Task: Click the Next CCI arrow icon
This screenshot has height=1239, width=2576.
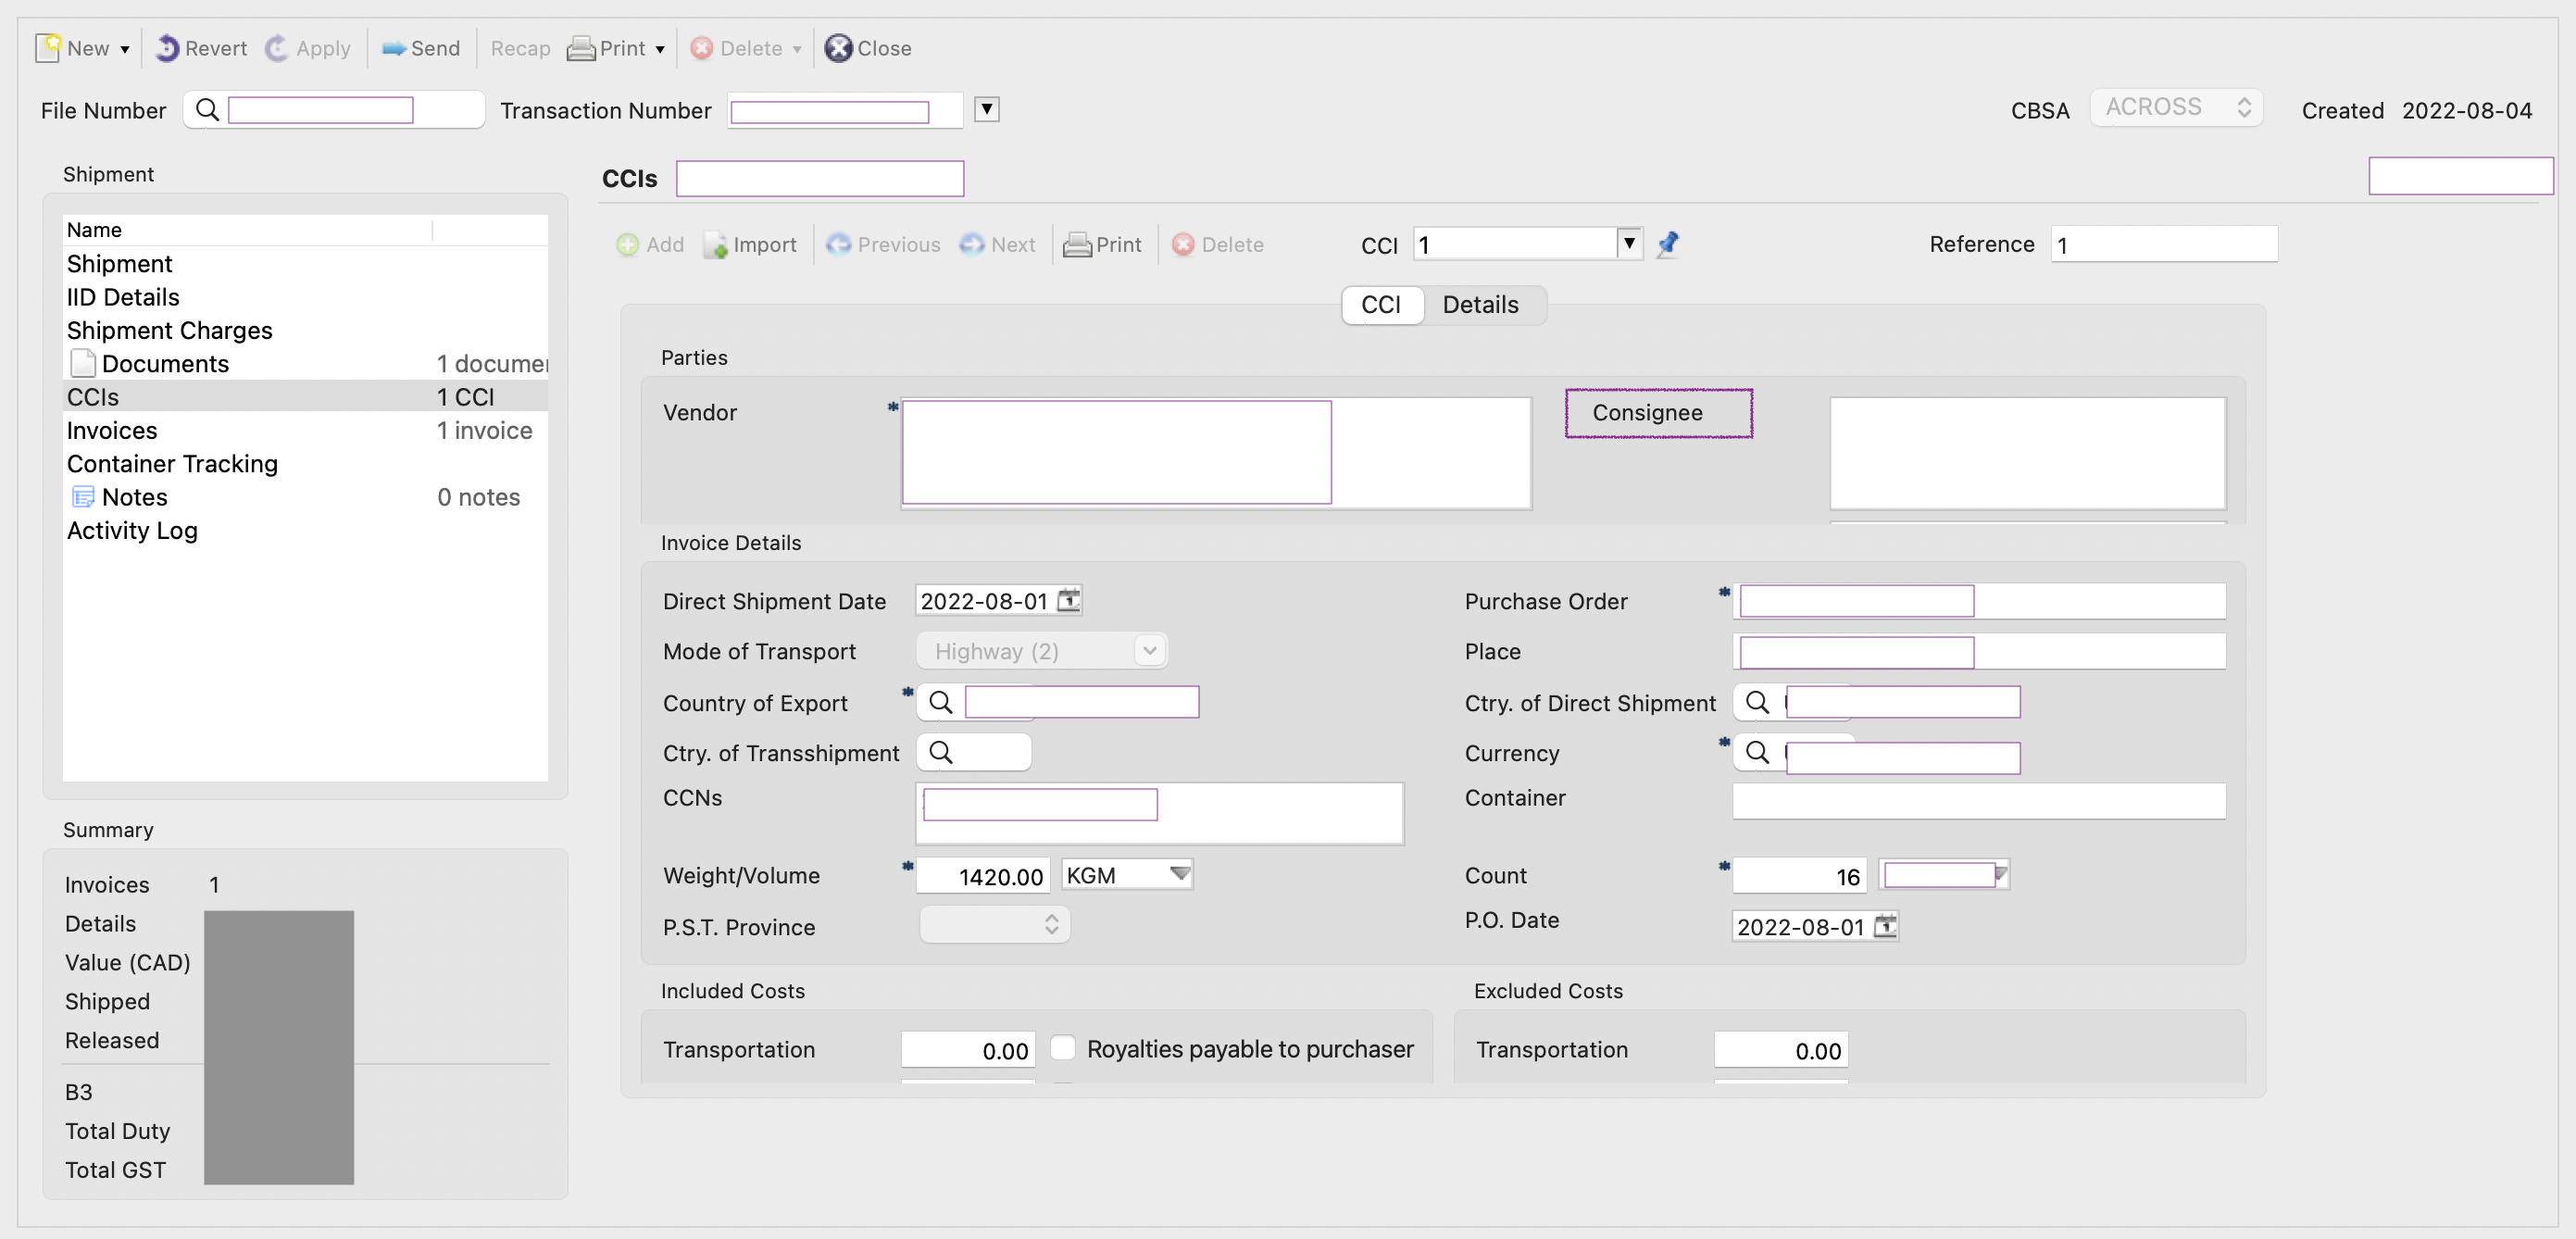Action: coord(972,244)
